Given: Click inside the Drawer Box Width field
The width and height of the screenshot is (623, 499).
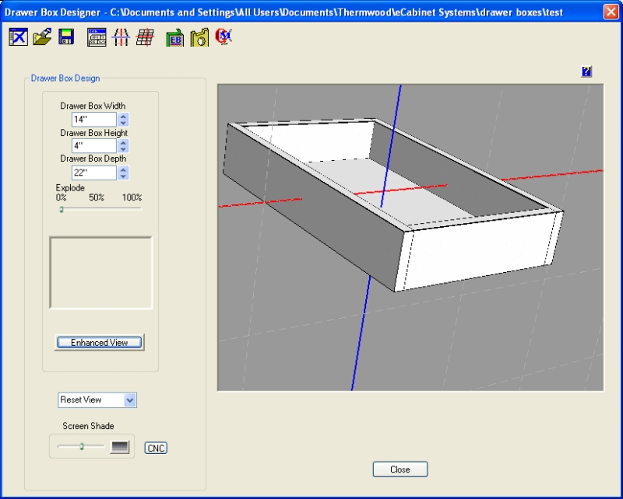Looking at the screenshot, I should [x=93, y=120].
